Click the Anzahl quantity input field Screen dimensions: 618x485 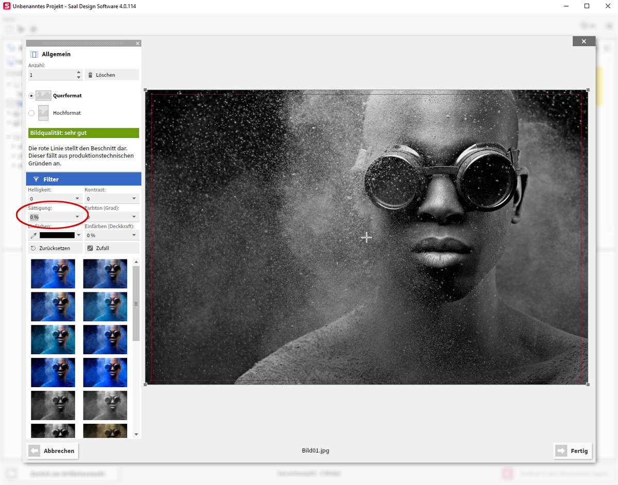51,75
